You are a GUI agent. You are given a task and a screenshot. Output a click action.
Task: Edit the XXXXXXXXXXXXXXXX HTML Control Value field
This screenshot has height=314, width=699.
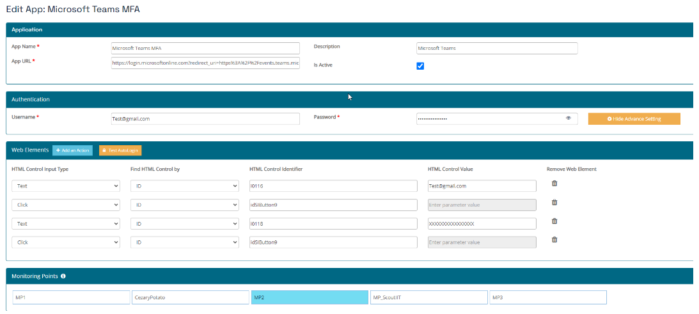(x=482, y=223)
